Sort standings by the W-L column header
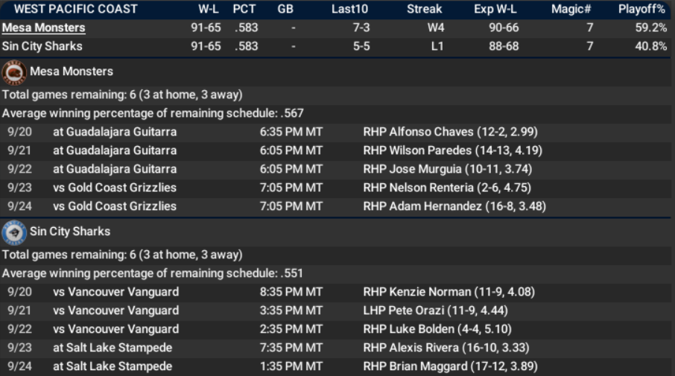This screenshot has width=675, height=376. (x=206, y=9)
